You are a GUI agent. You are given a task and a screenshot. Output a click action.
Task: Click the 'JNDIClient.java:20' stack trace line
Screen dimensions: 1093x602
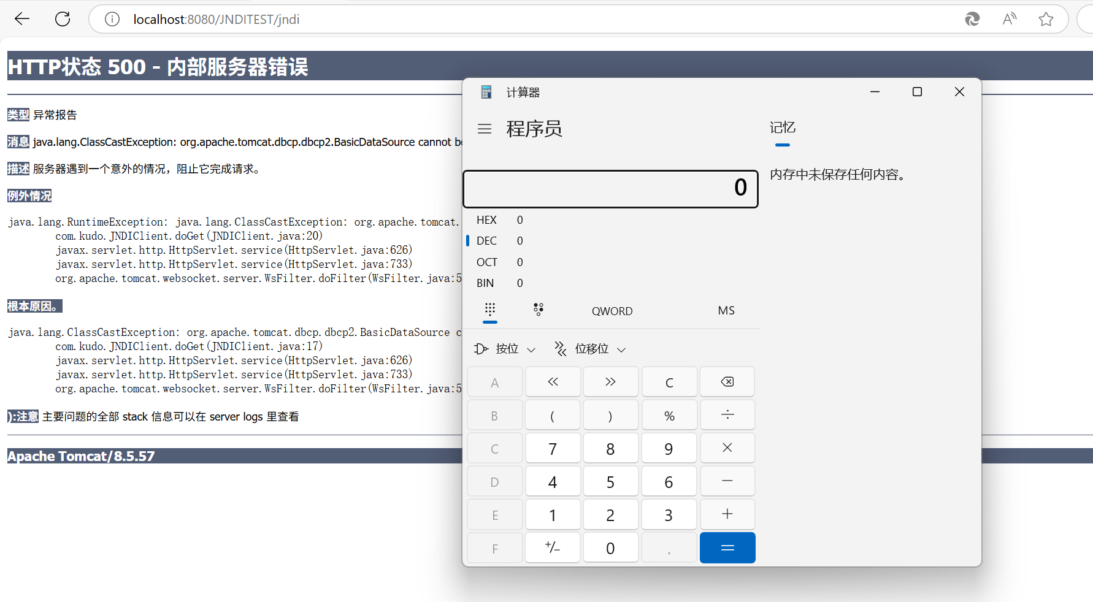(189, 236)
